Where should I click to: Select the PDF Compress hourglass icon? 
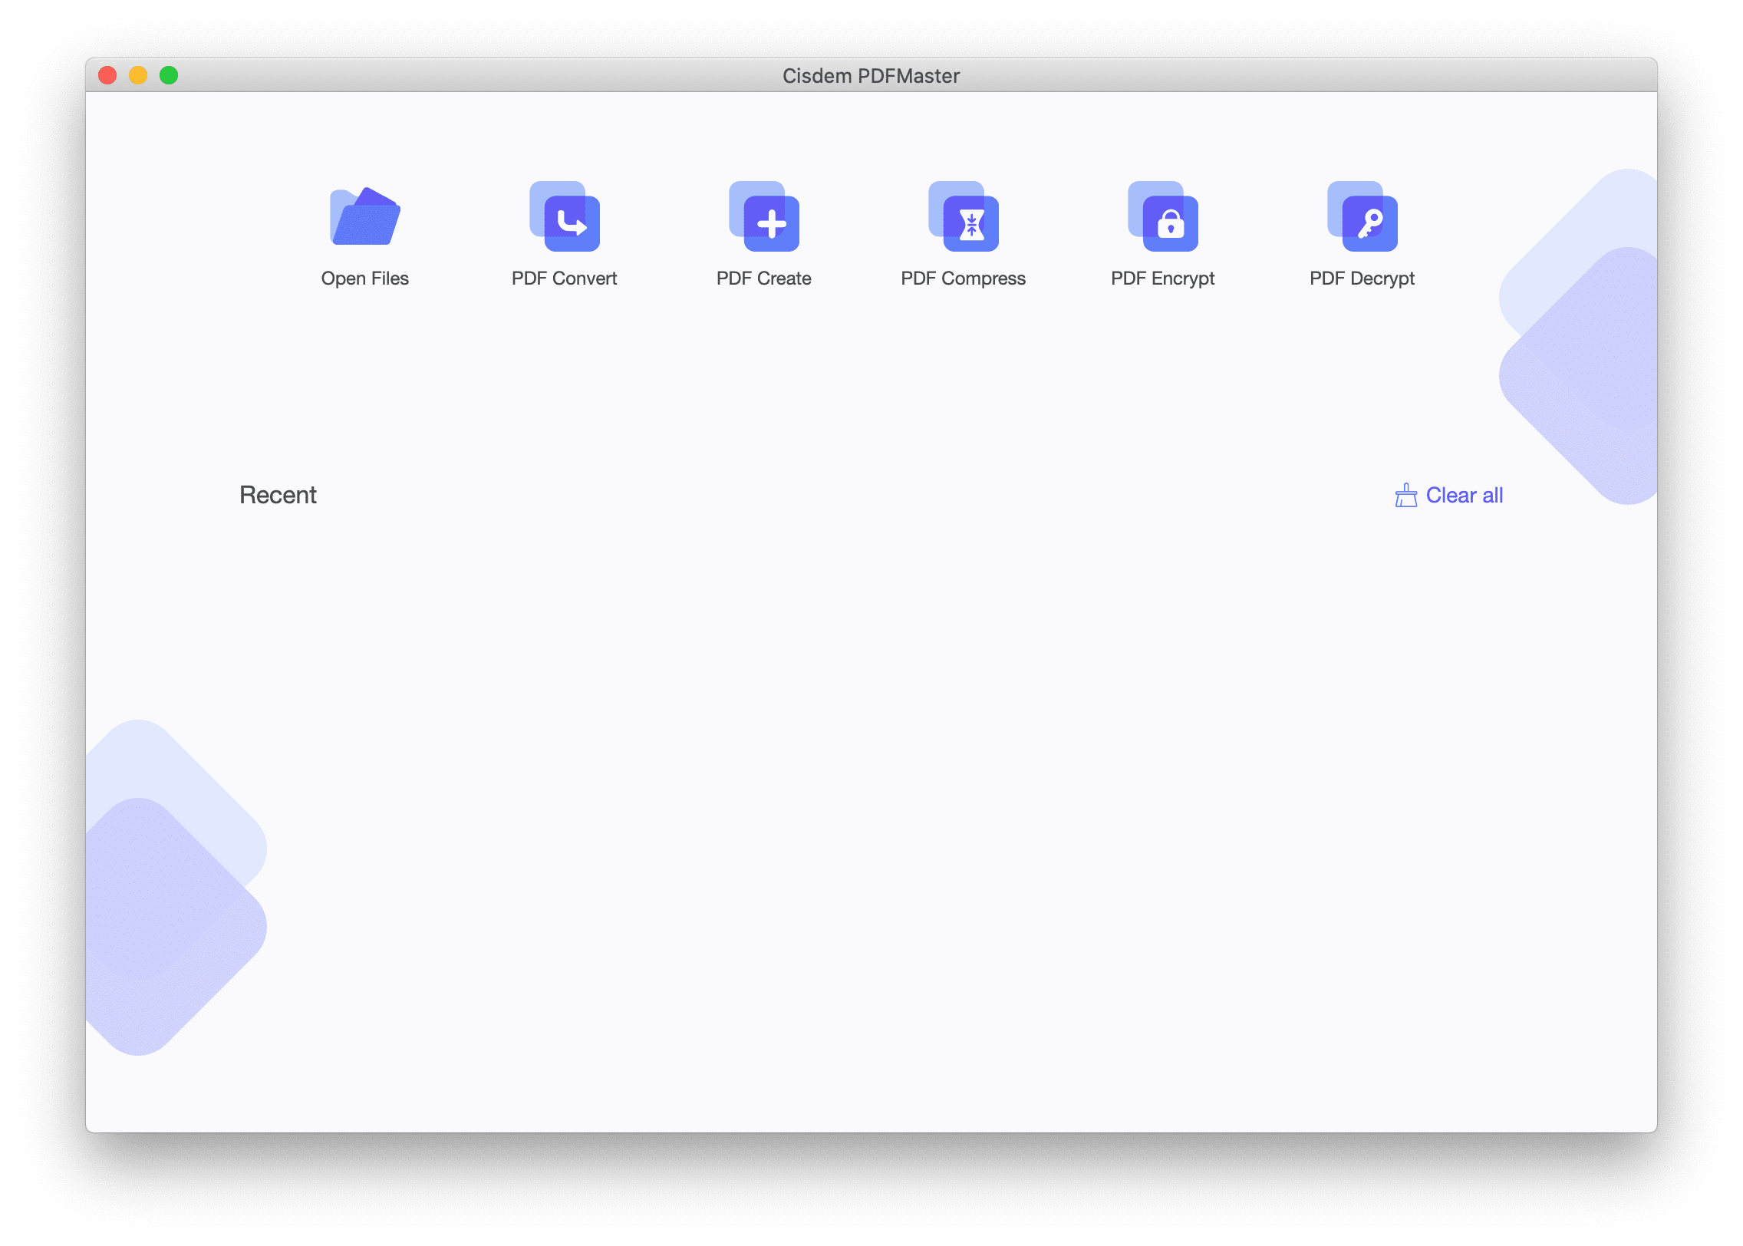(x=964, y=217)
